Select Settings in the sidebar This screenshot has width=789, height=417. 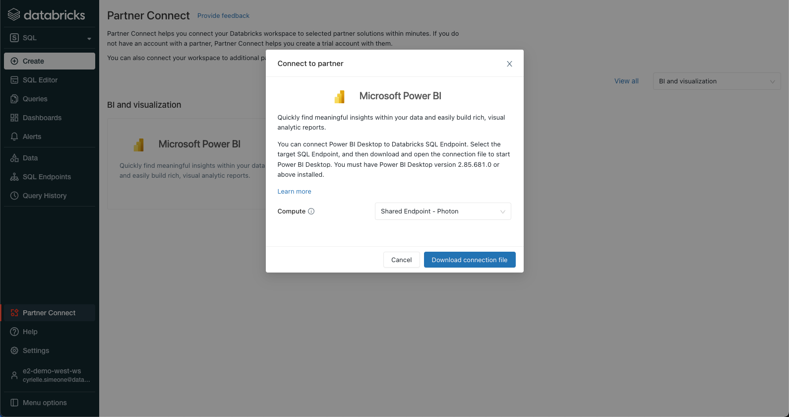[x=36, y=350]
